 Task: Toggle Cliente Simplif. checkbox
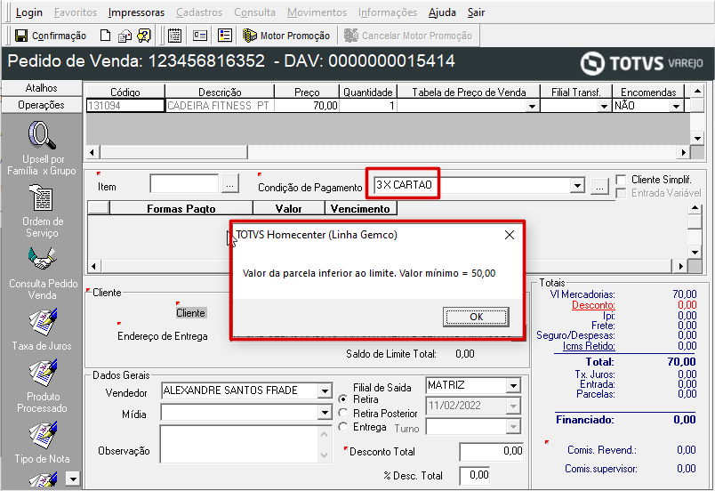point(621,180)
